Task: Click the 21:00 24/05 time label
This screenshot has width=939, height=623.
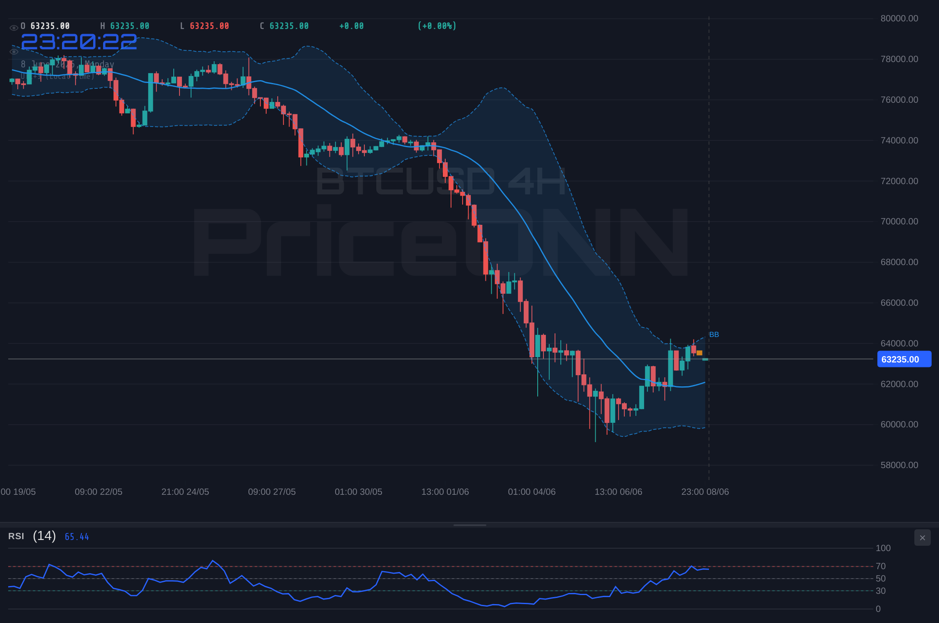Action: tap(185, 492)
